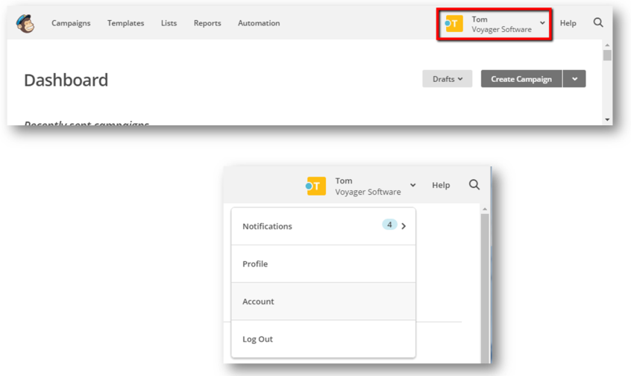Open Reports in the navigation bar
Image resolution: width=631 pixels, height=376 pixels.
(x=207, y=23)
